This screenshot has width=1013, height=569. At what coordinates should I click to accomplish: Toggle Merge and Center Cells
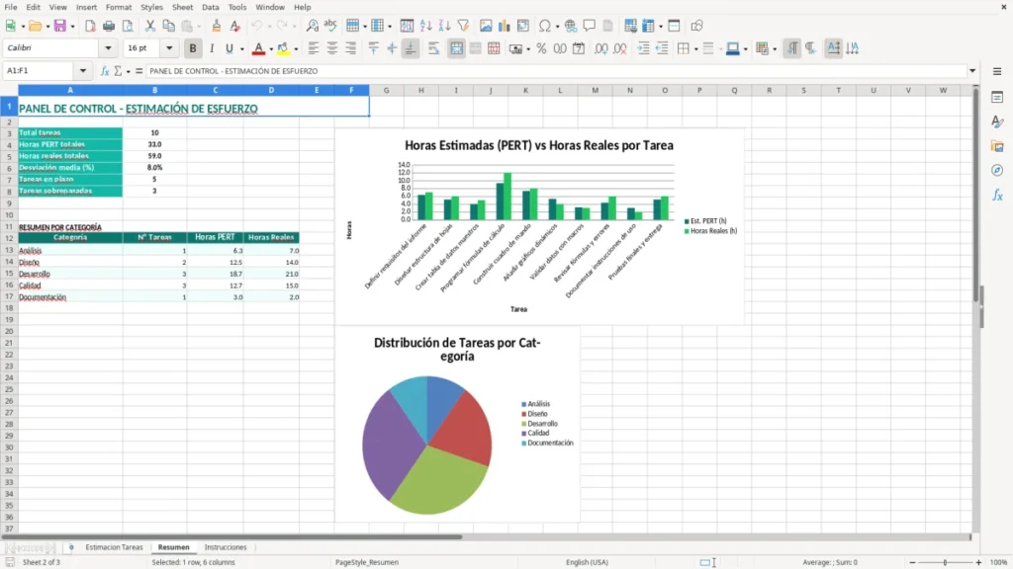tap(456, 48)
